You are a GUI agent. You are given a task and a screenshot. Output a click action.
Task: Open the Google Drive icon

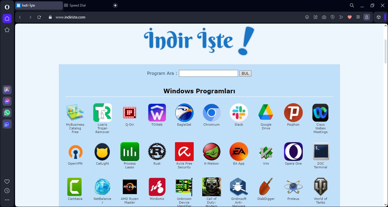266,113
